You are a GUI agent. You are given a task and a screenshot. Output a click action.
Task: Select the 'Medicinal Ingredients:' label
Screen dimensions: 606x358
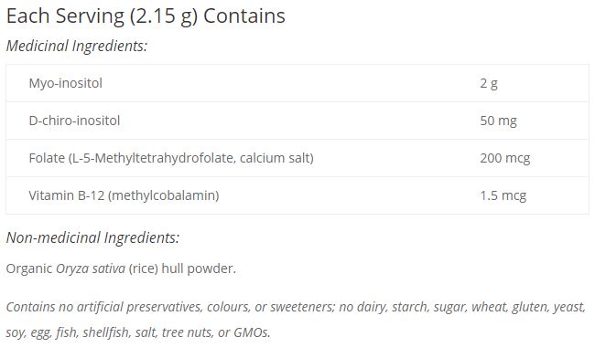coord(77,46)
